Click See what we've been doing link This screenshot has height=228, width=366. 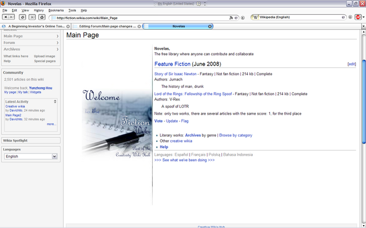coord(184,160)
